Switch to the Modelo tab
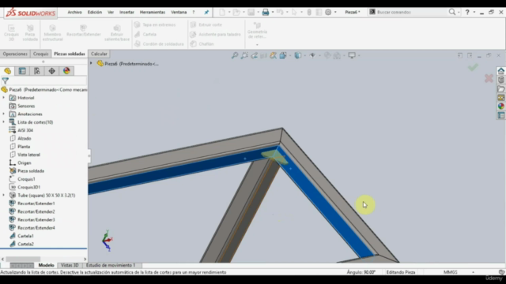The image size is (506, 284). point(46,265)
